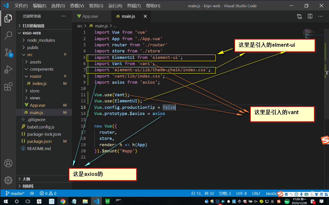Screen dimensions: 329x205
Task: Click the VS Code logo icon in title bar
Action: click(6, 6)
